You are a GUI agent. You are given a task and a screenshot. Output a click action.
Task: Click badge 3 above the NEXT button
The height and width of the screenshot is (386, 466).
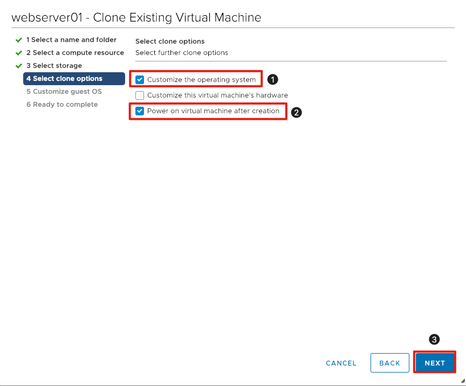pos(434,339)
